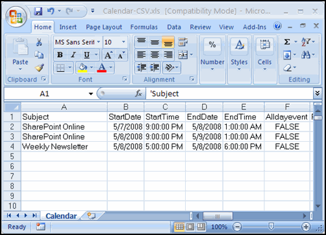
Task: Select the Calendar sheet tab
Action: tap(61, 216)
